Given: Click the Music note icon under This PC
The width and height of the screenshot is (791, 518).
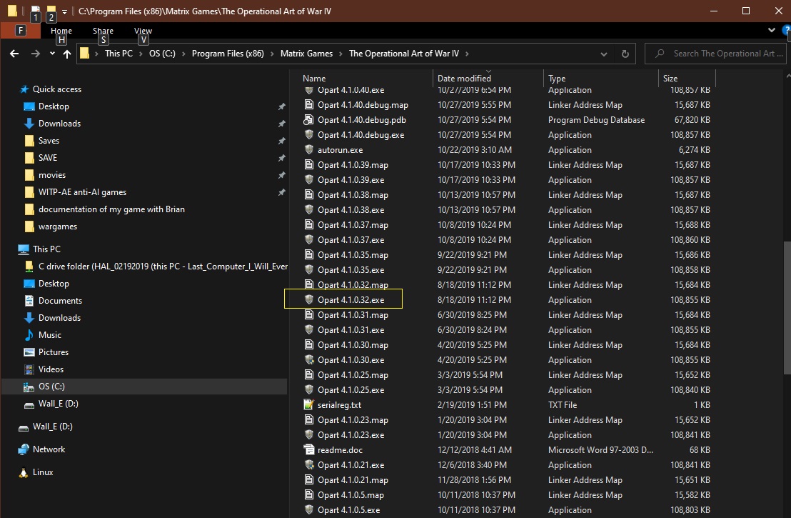Looking at the screenshot, I should pyautogui.click(x=29, y=334).
